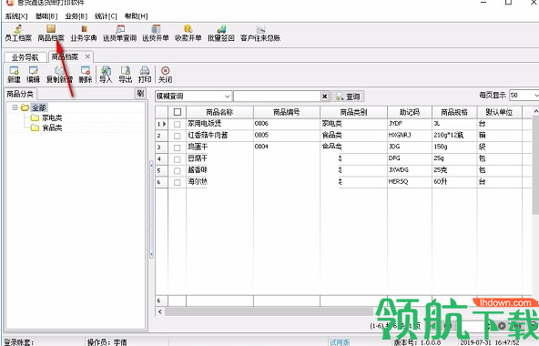This screenshot has height=346, width=539.
Task: Toggle the select-all header checkbox
Action: point(178,112)
